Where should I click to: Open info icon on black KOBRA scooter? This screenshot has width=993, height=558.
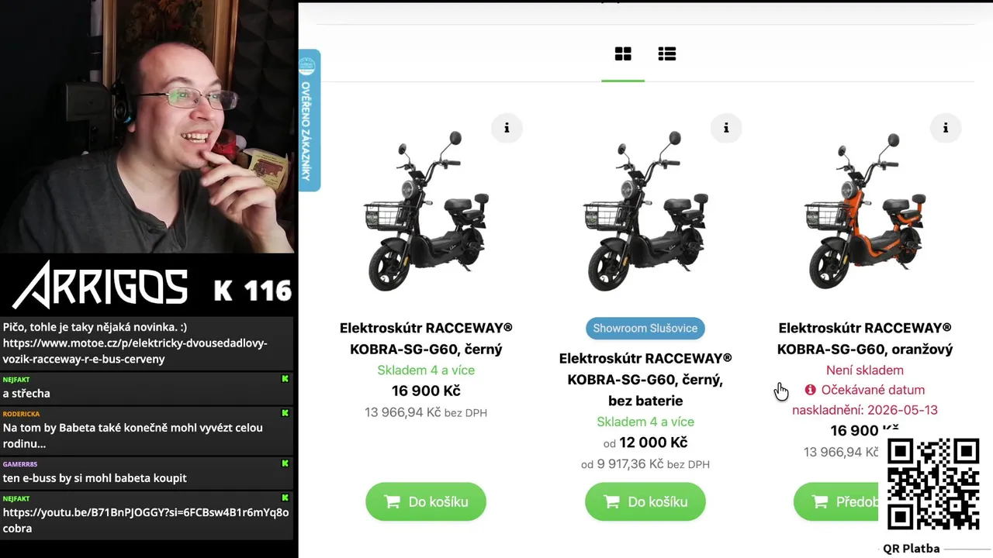pos(507,128)
